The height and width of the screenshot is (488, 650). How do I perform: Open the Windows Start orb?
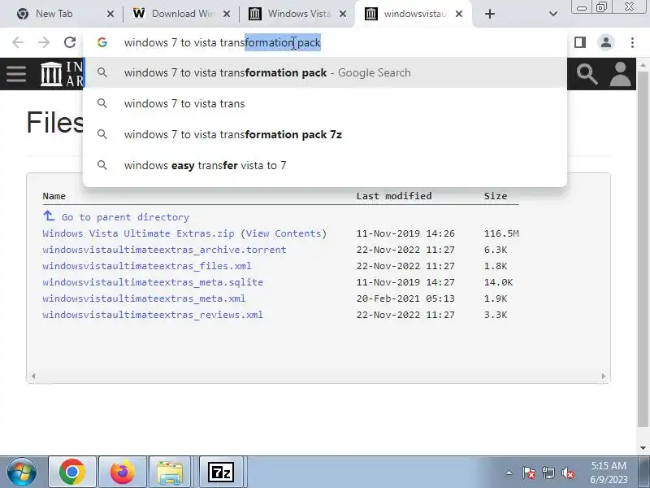pyautogui.click(x=22, y=473)
